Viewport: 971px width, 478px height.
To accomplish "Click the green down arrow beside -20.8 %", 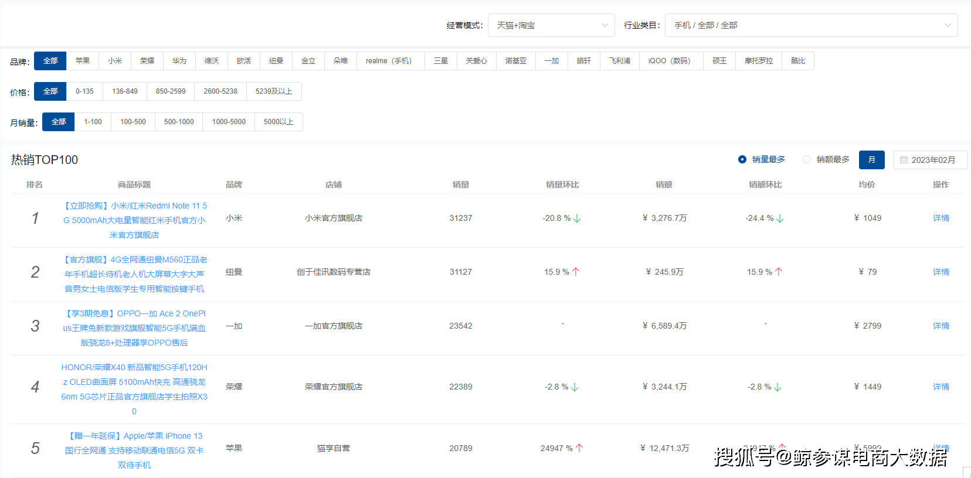I will (x=577, y=218).
